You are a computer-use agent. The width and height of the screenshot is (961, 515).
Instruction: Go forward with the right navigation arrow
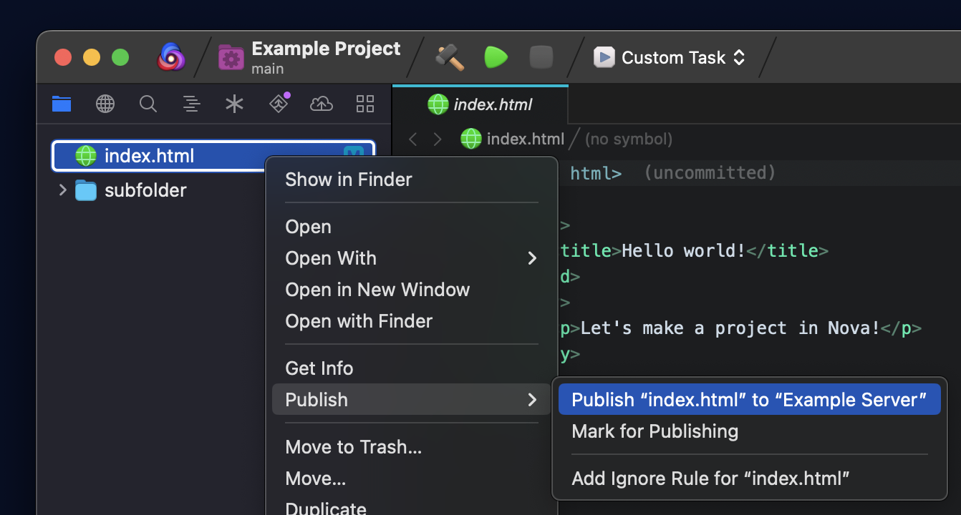coord(438,139)
